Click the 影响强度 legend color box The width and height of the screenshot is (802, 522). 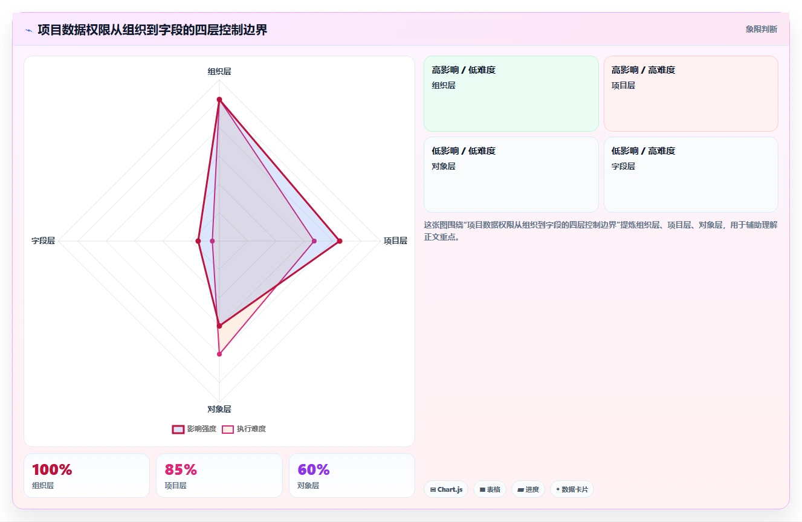tap(178, 430)
